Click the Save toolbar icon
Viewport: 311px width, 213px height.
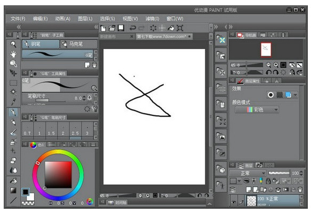point(121,28)
